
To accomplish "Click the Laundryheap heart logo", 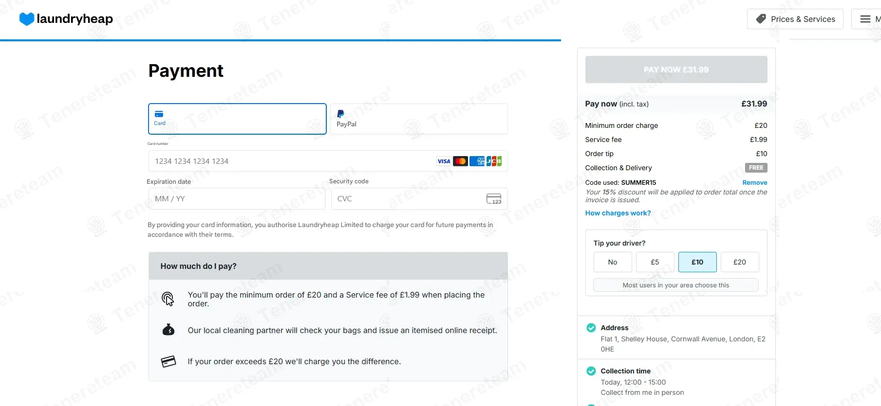I will click(x=26, y=19).
